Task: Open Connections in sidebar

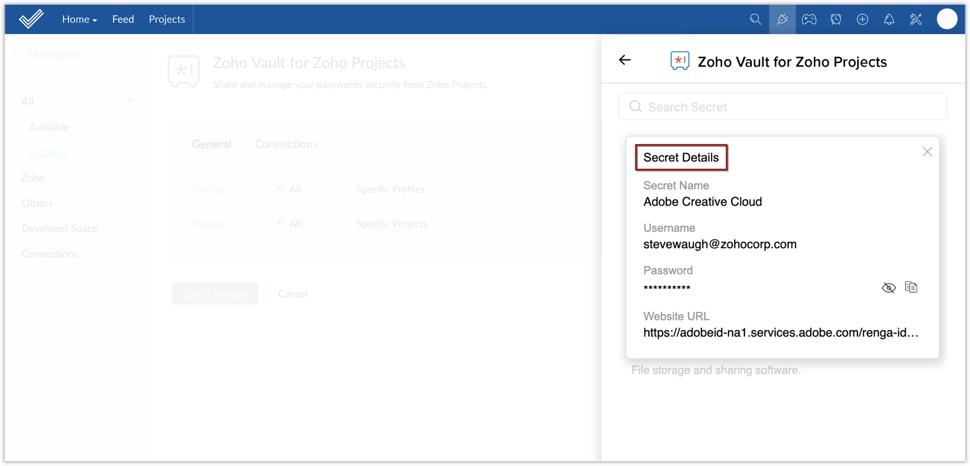Action: point(49,254)
